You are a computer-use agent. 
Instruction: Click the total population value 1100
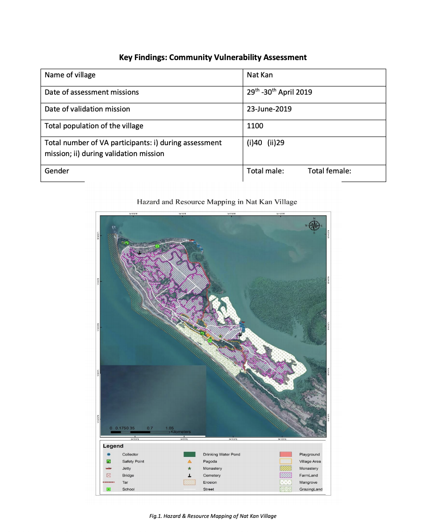point(255,126)
